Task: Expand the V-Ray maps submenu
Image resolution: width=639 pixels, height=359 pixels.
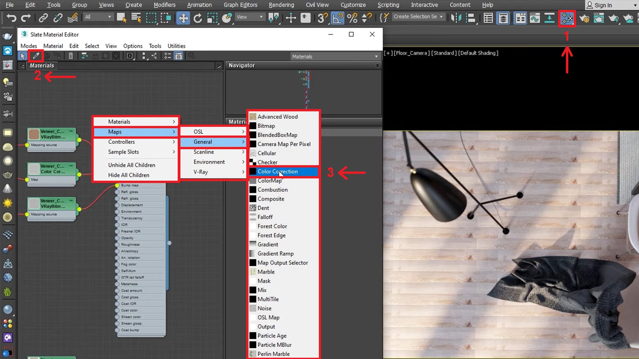Action: [x=213, y=172]
